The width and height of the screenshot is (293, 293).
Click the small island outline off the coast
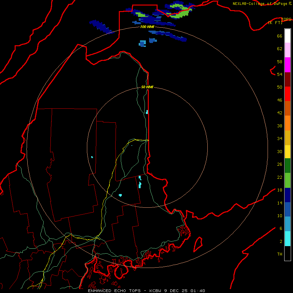(198, 244)
